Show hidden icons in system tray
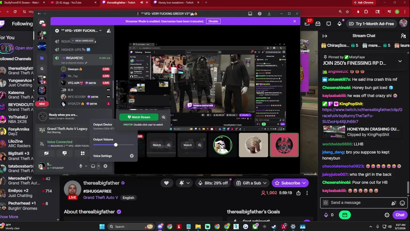This screenshot has height=231, width=410. [371, 227]
